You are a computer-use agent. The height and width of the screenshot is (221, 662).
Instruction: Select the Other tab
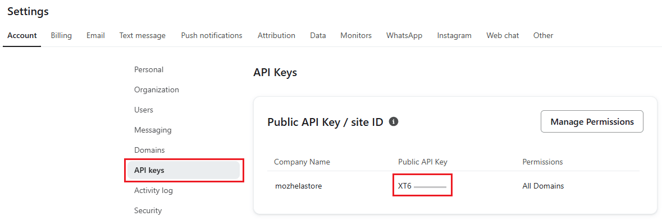point(543,36)
